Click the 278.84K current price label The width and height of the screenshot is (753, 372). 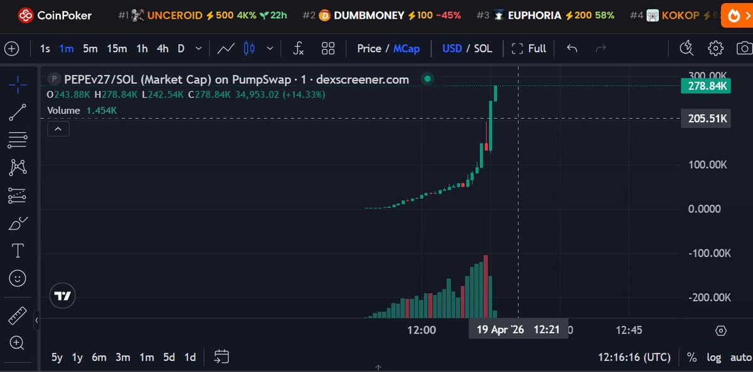[x=705, y=86]
